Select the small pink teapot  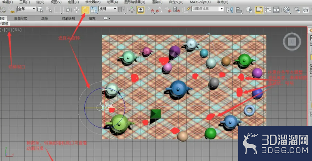(147, 52)
